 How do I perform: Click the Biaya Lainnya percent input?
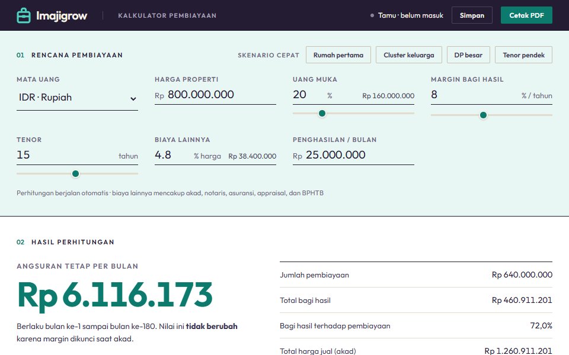tap(172, 155)
